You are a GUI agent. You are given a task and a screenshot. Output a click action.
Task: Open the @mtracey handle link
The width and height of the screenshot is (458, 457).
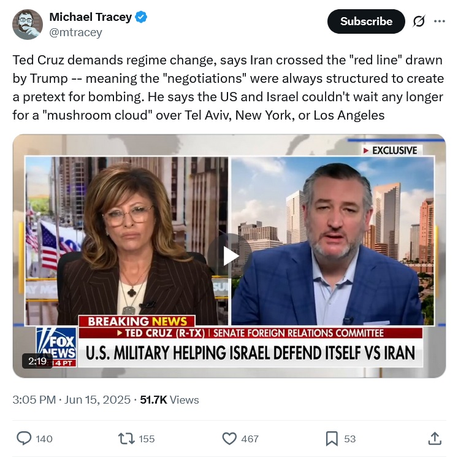[75, 32]
